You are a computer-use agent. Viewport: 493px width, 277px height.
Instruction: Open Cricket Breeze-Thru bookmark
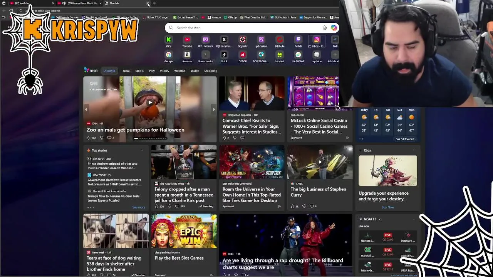pos(186,17)
